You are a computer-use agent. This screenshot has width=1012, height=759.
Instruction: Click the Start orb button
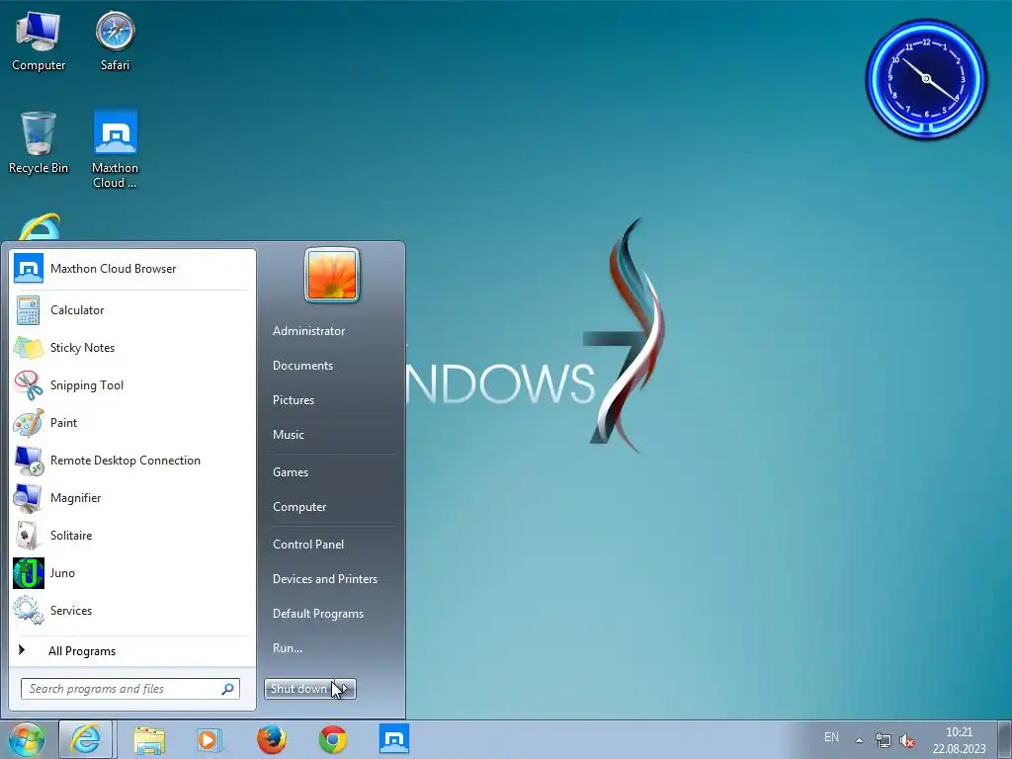click(x=26, y=739)
